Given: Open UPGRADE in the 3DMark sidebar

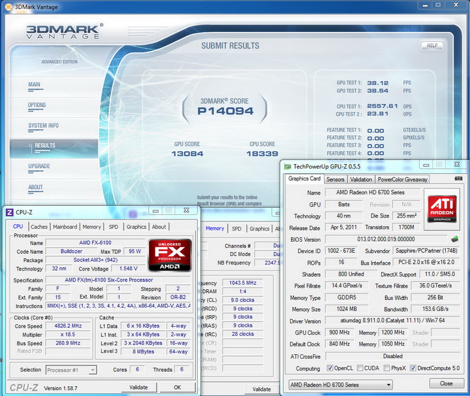Looking at the screenshot, I should [x=39, y=166].
